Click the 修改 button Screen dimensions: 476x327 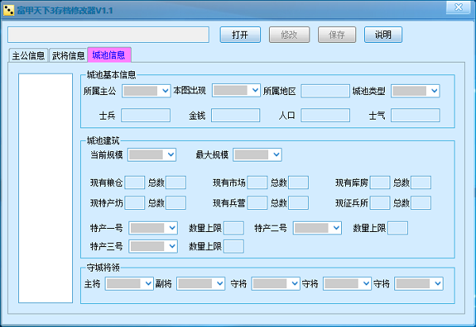coord(290,35)
